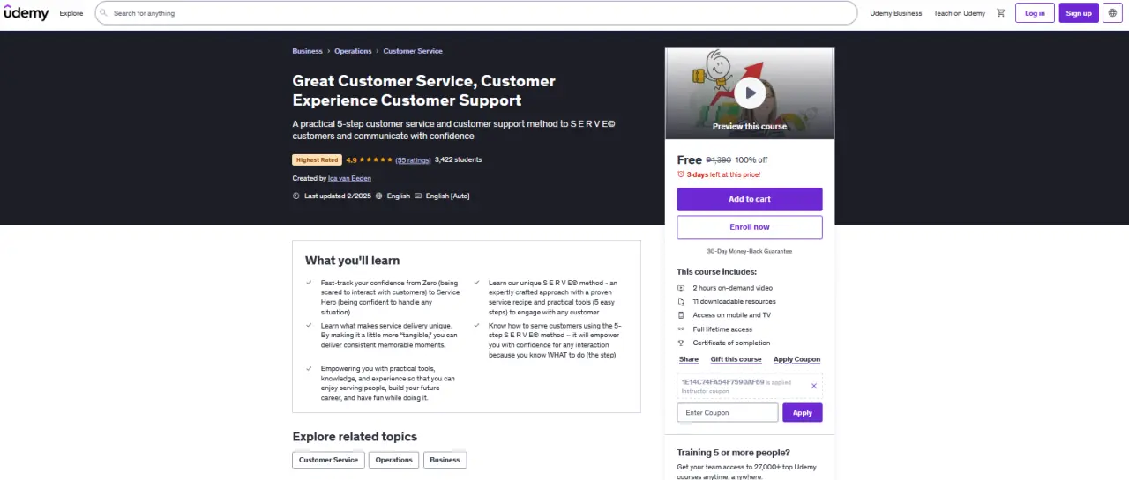Focus the Enter Coupon field
Viewport: 1129px width, 480px height.
(728, 412)
